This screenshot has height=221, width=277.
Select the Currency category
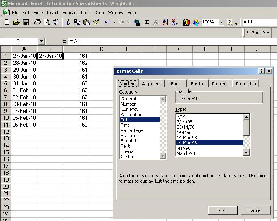click(x=140, y=109)
